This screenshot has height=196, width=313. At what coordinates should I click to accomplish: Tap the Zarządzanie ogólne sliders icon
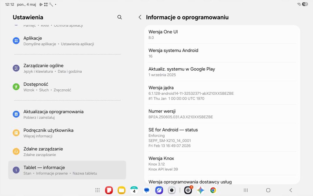[x=16, y=68]
